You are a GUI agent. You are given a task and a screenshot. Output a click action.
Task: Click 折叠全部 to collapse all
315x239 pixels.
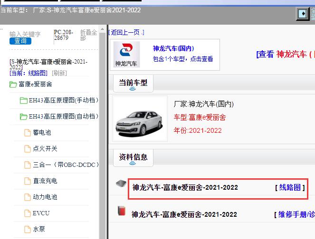pyautogui.click(x=88, y=35)
